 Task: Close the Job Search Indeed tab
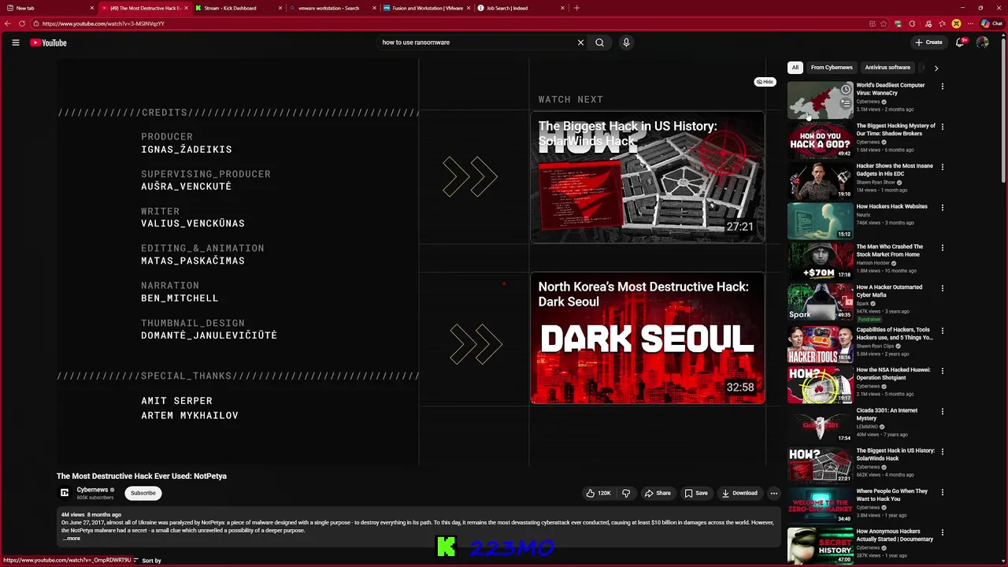pos(562,8)
